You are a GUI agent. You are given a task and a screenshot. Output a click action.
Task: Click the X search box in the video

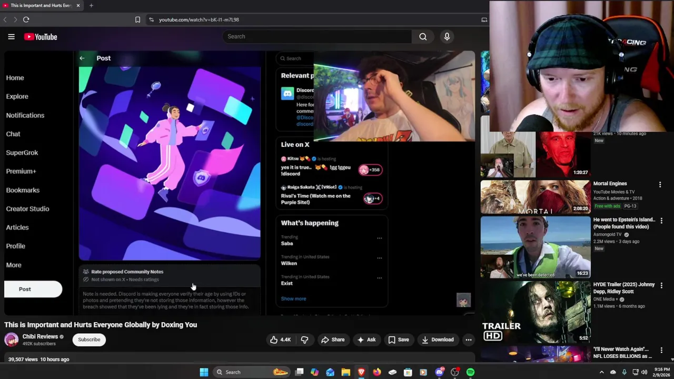295,58
